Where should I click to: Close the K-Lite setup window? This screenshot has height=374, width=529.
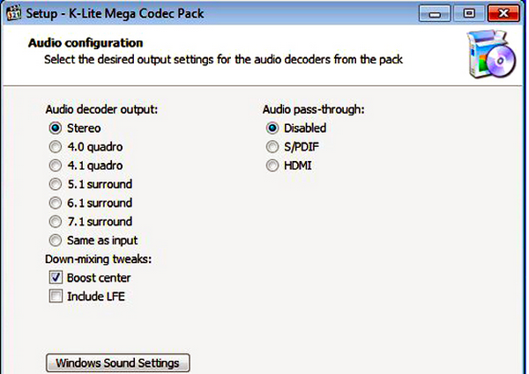503,13
